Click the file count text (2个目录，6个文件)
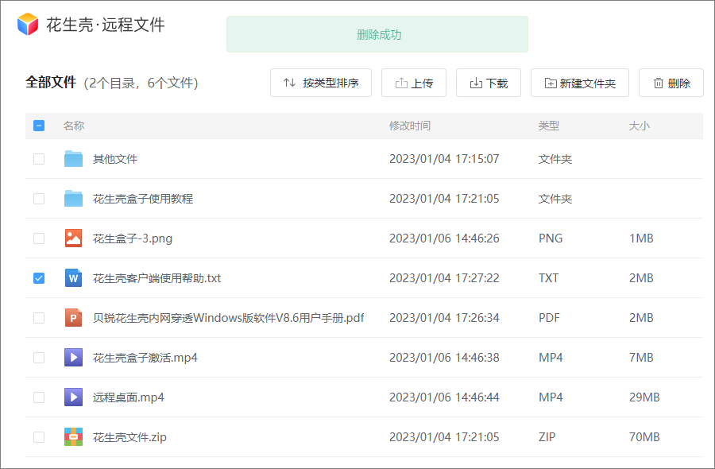The image size is (715, 469). (141, 83)
